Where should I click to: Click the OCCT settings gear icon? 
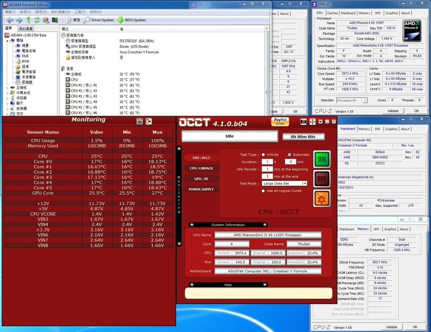pyautogui.click(x=322, y=198)
